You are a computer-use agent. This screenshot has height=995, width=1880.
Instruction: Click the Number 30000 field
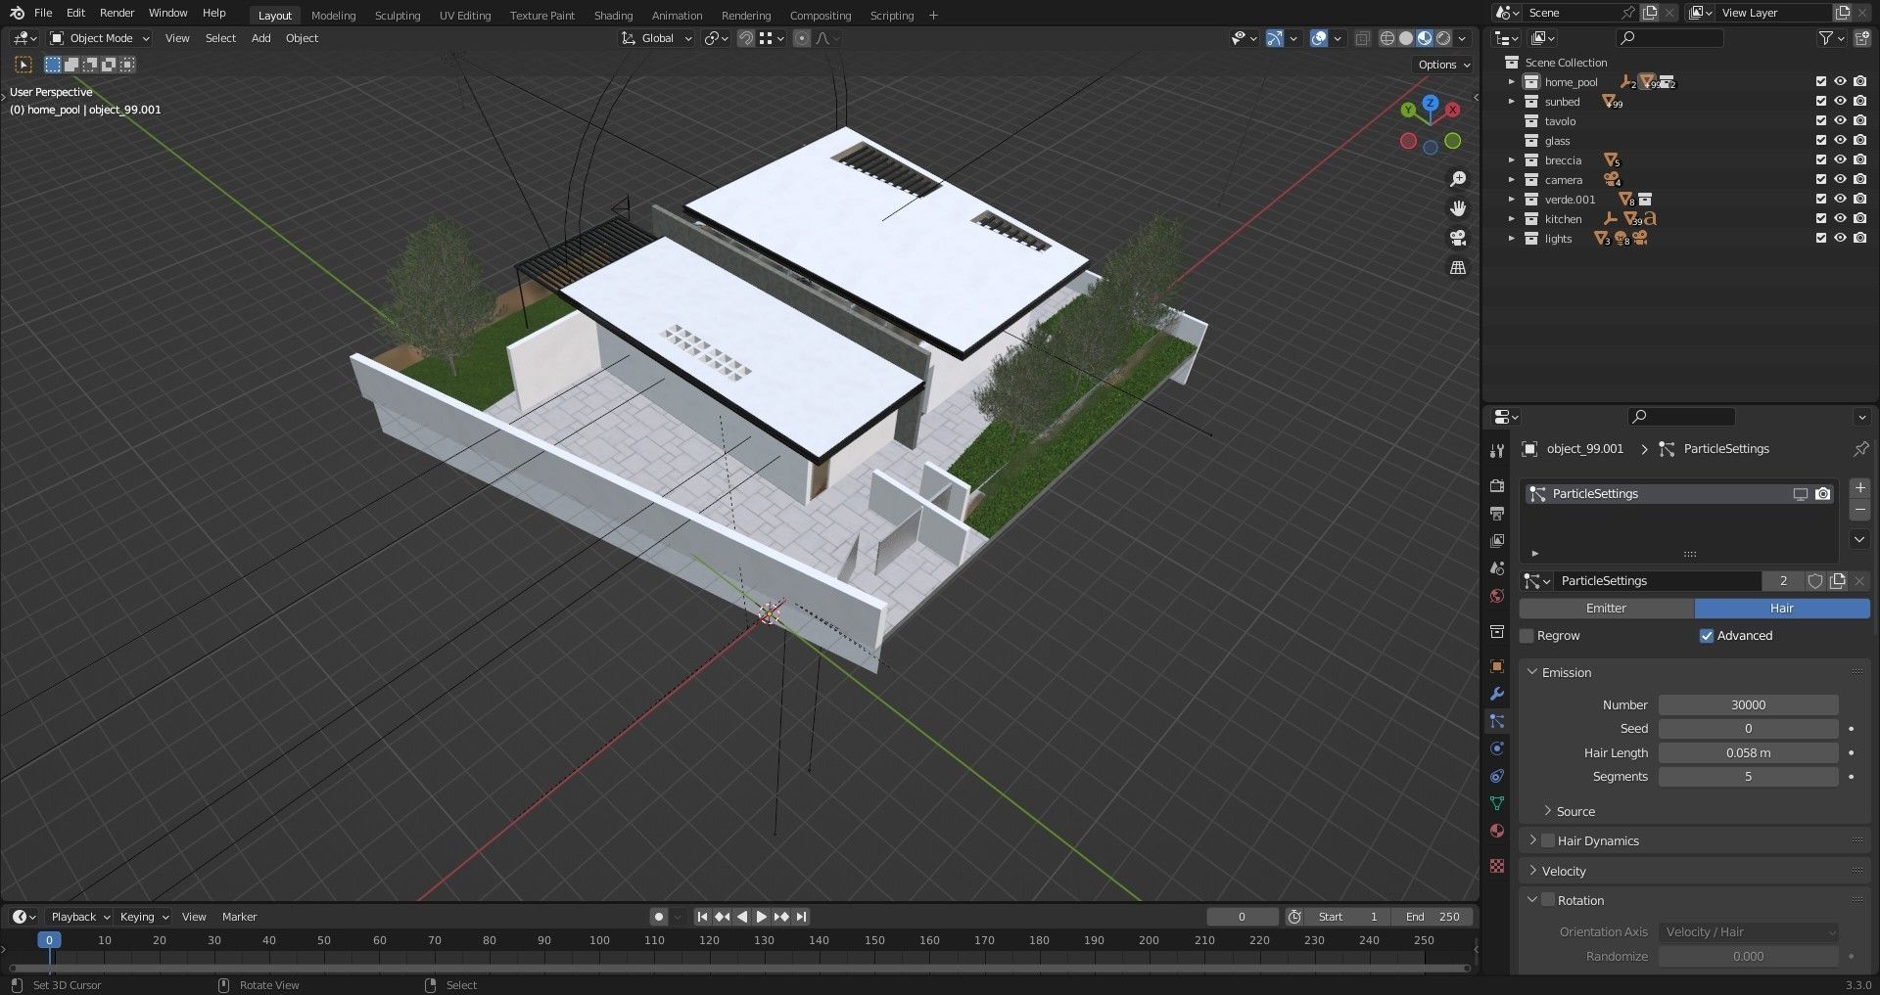[1748, 705]
